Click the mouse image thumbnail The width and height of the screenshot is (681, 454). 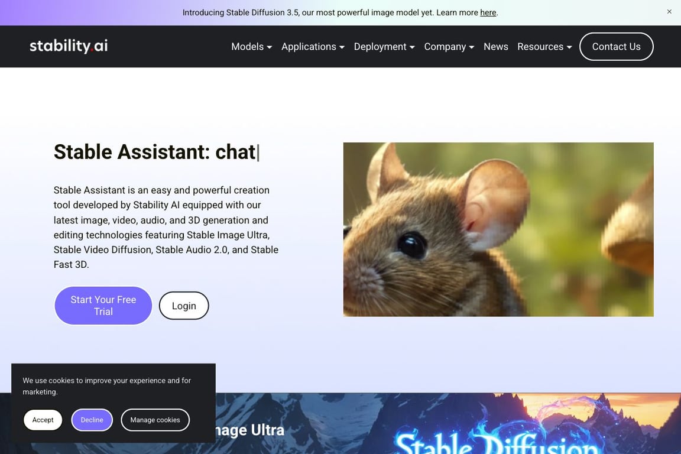(x=498, y=229)
